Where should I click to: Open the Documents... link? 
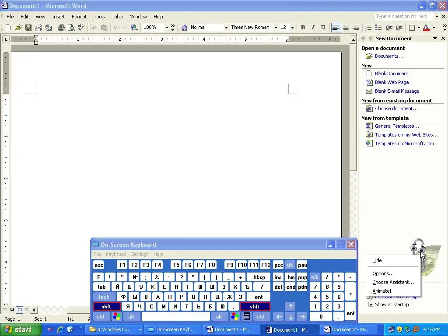389,56
